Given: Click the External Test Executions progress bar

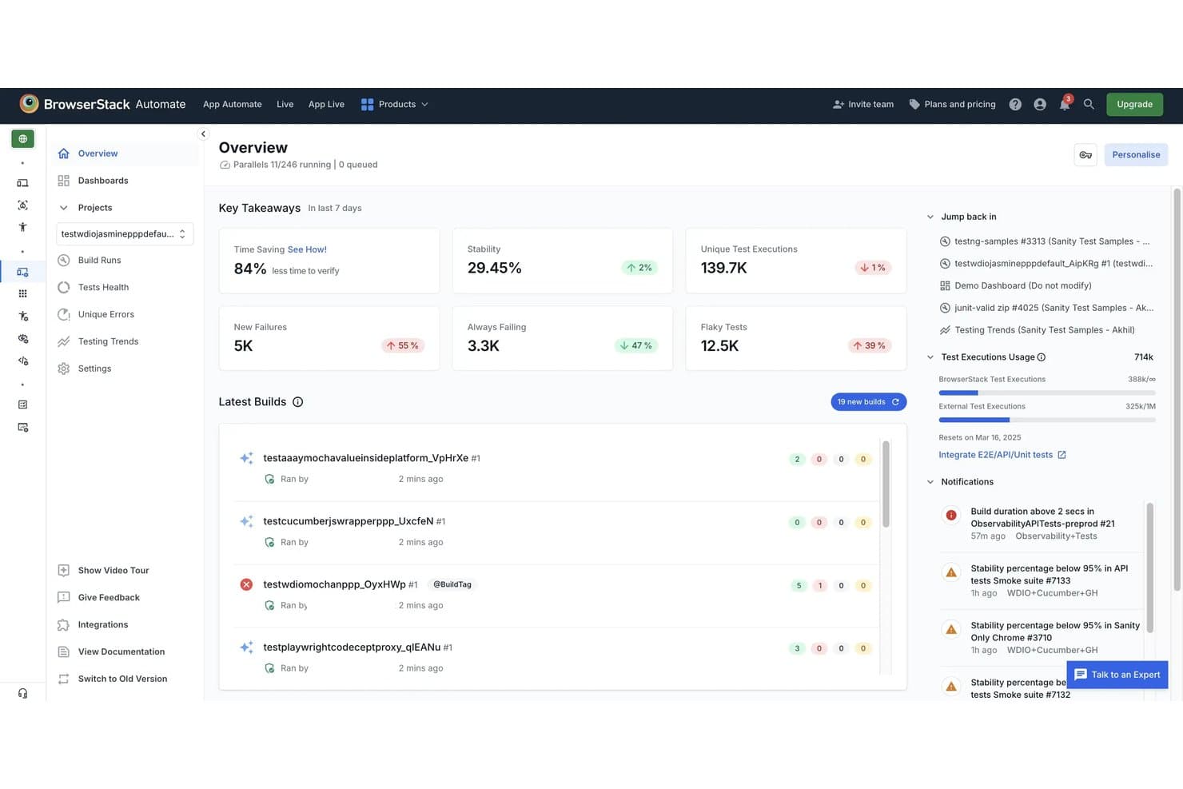Looking at the screenshot, I should pos(1047,420).
